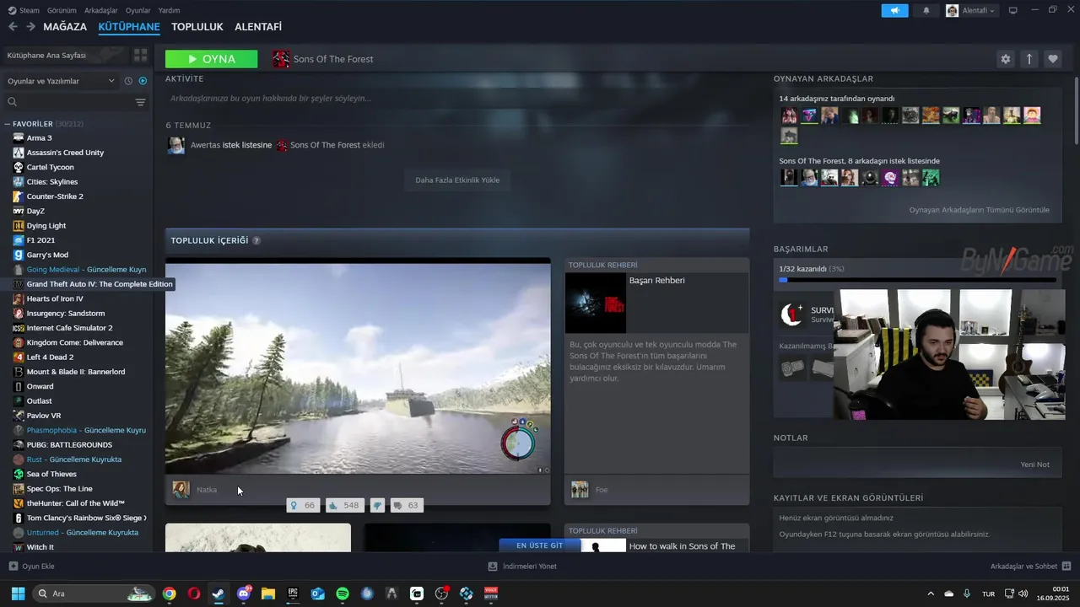Toggle sort by recent clock icon

coord(128,81)
